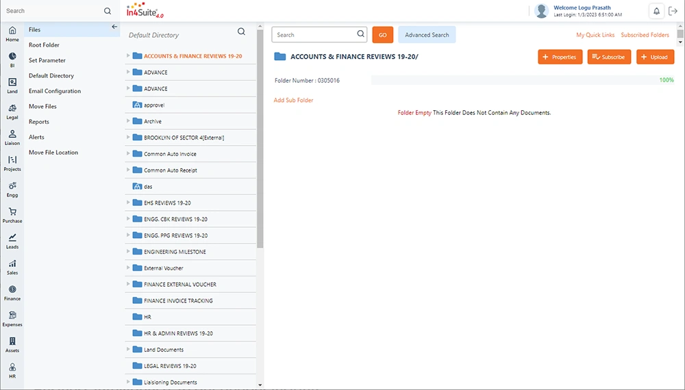Viewport: 685px width, 390px height.
Task: Click the Add Sub Folder link
Action: [293, 101]
